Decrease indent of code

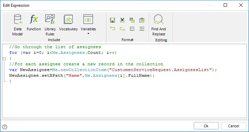(x=132, y=29)
